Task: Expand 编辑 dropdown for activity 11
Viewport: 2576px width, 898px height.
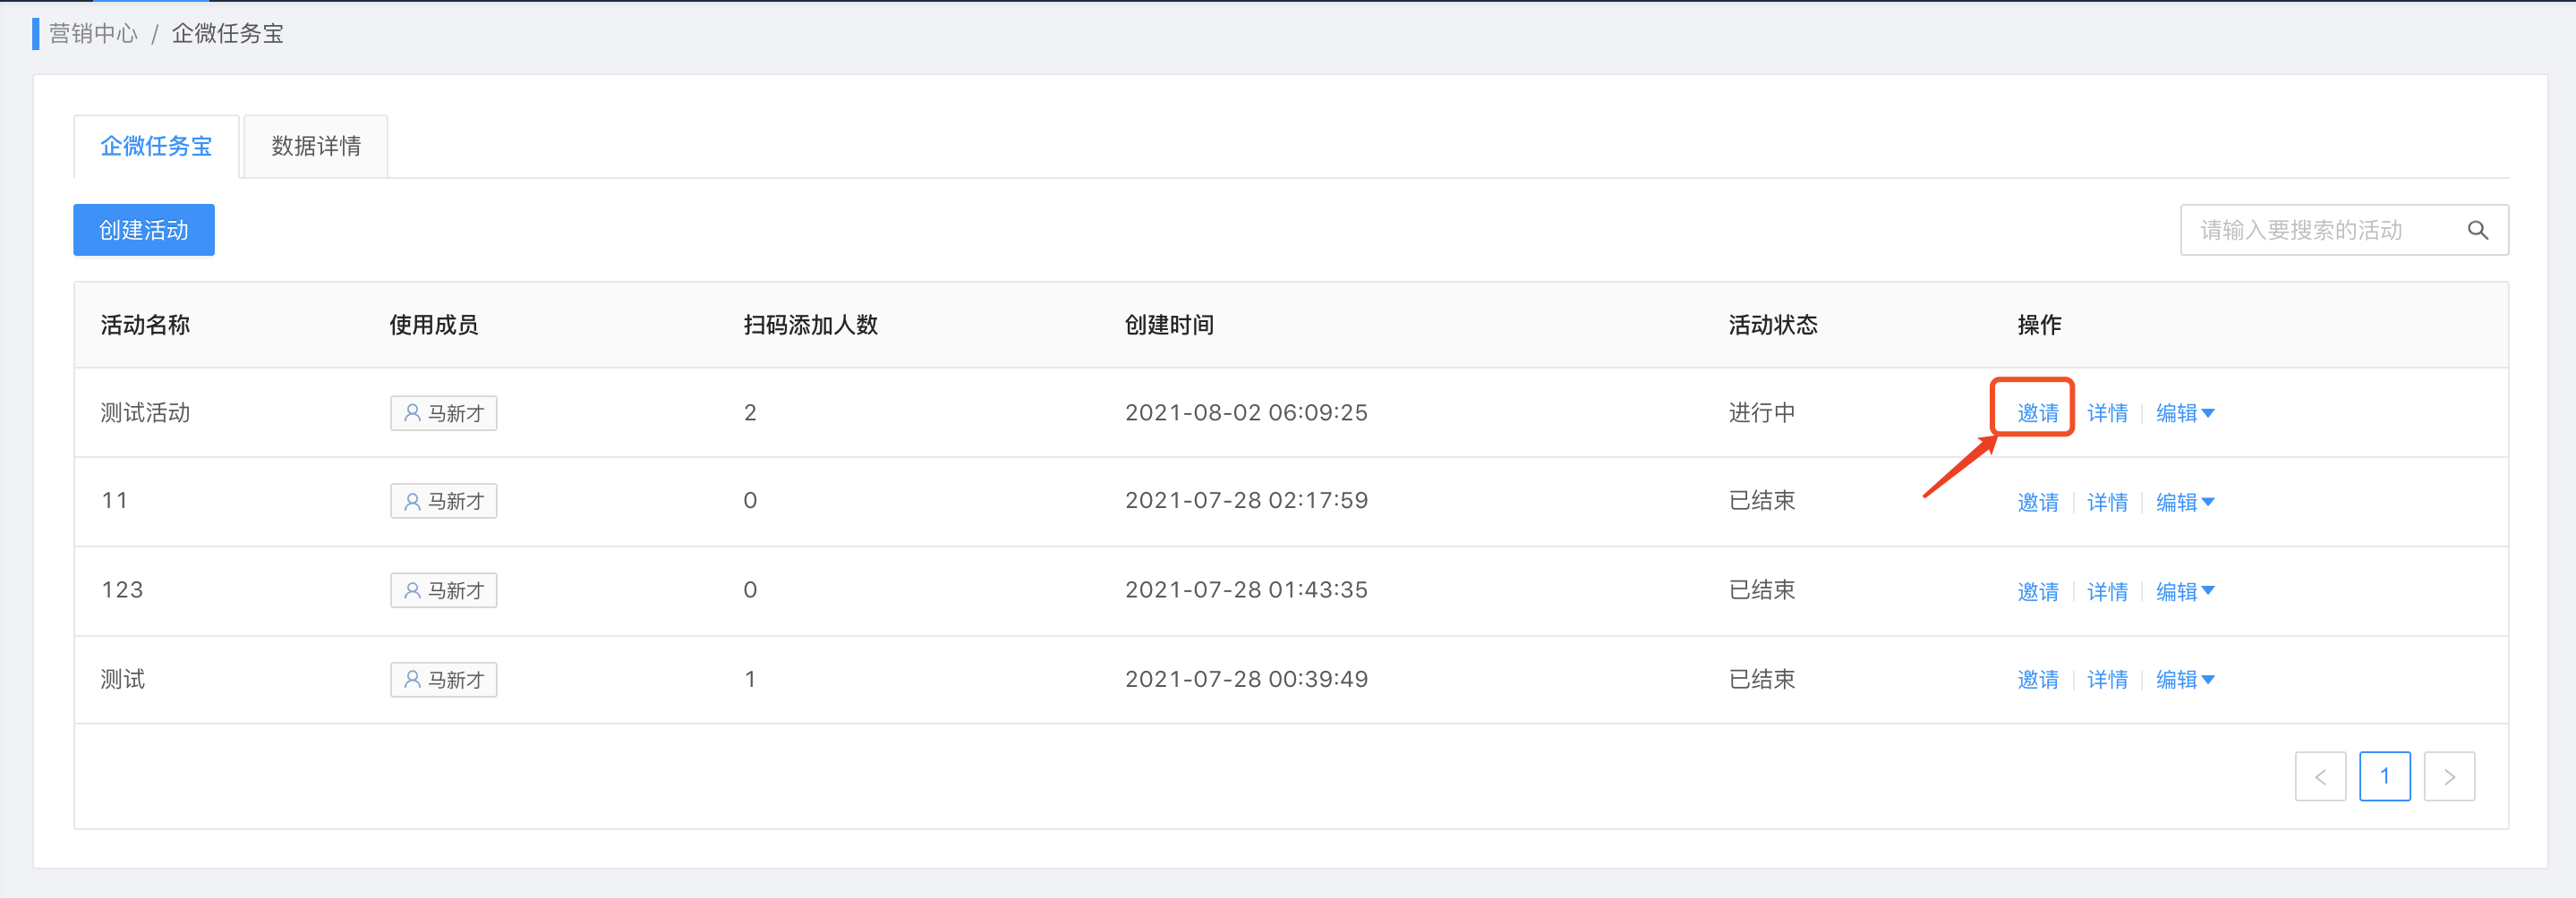Action: (2185, 502)
